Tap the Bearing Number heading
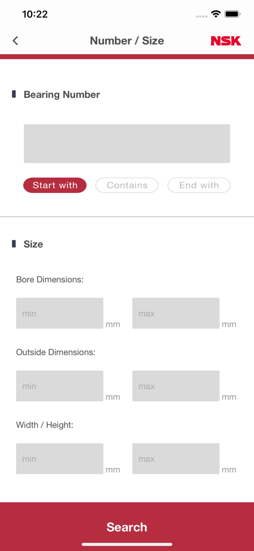Image resolution: width=254 pixels, height=551 pixels. click(62, 95)
